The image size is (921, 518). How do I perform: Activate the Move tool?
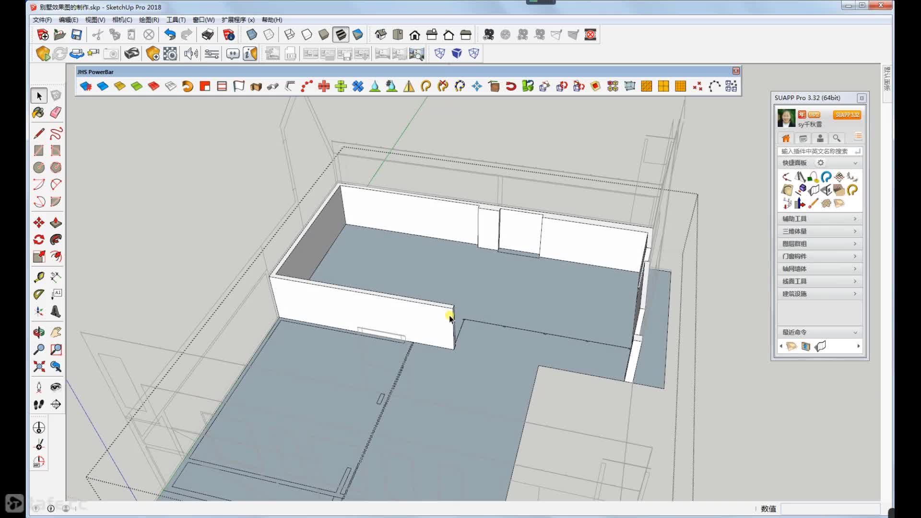39,223
